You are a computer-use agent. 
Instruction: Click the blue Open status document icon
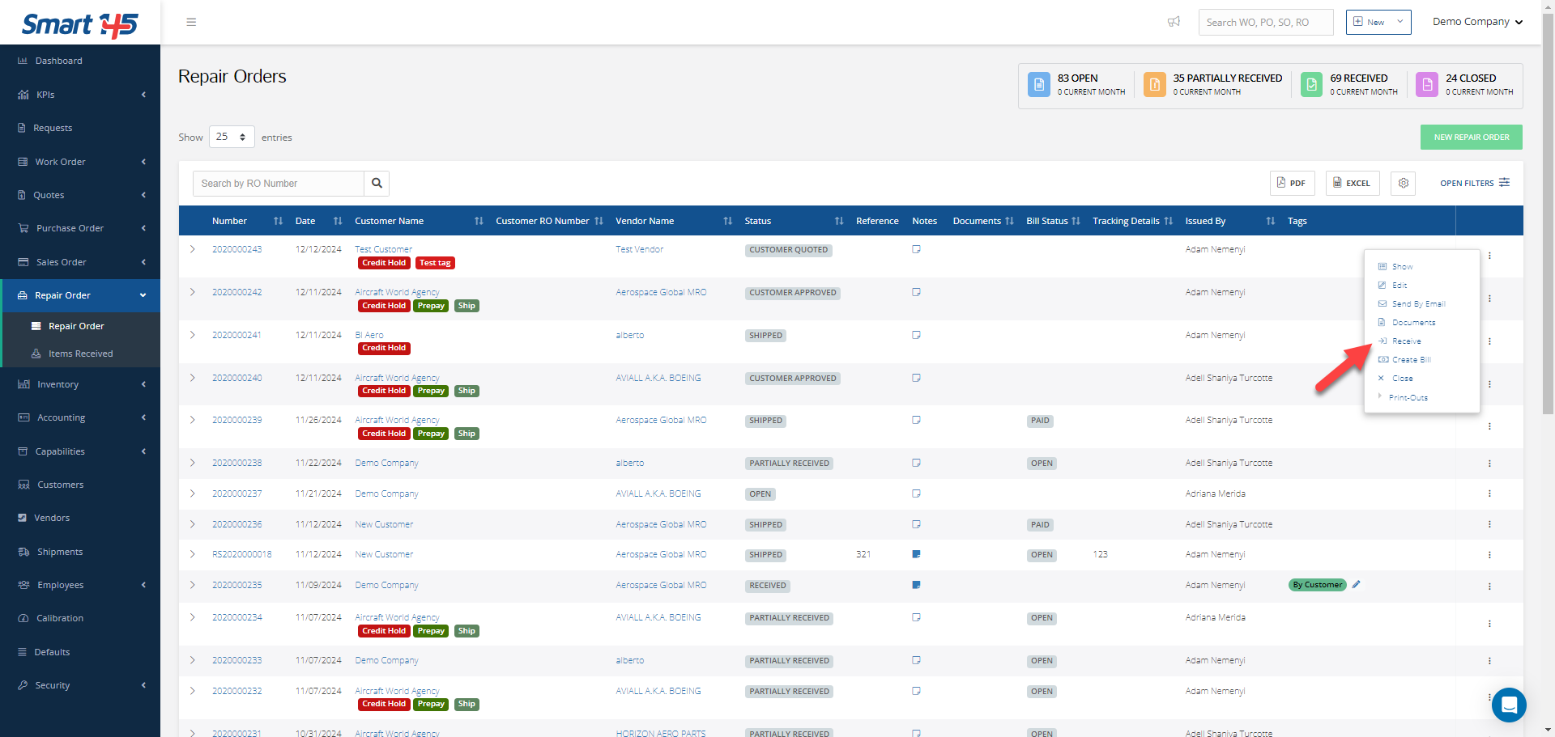click(1039, 85)
